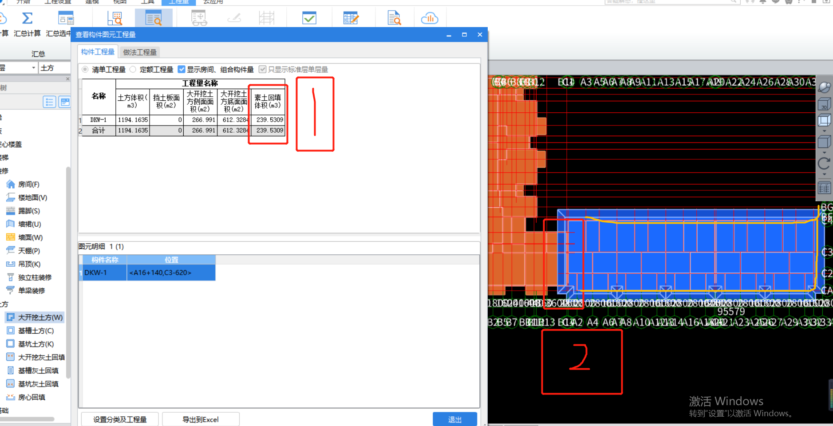Expand dropdown arrow below rotate icon

824,174
